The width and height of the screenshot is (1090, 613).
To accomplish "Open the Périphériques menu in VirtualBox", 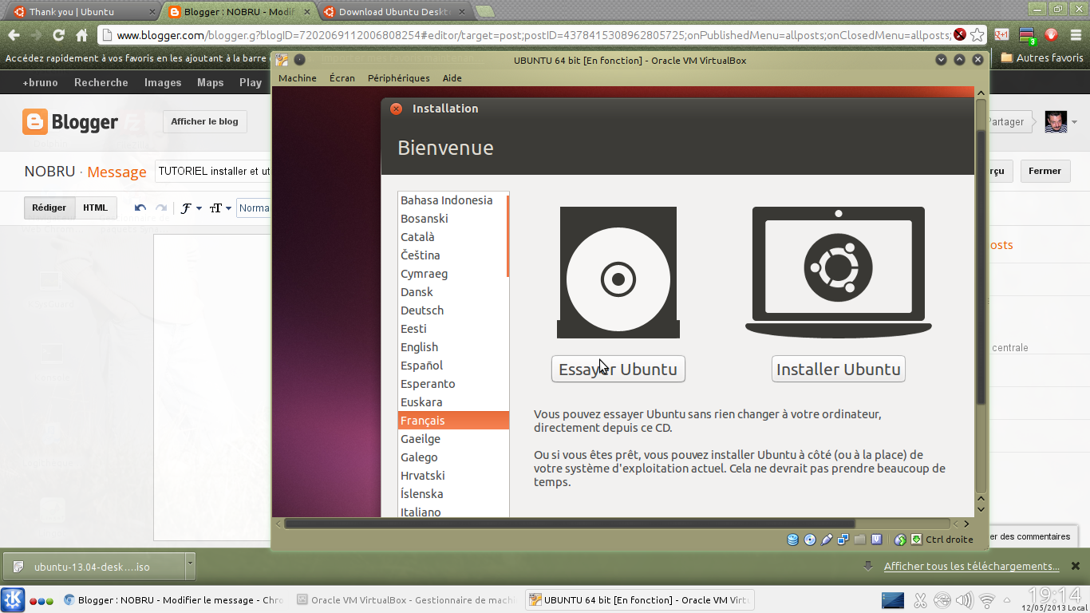I will [398, 78].
